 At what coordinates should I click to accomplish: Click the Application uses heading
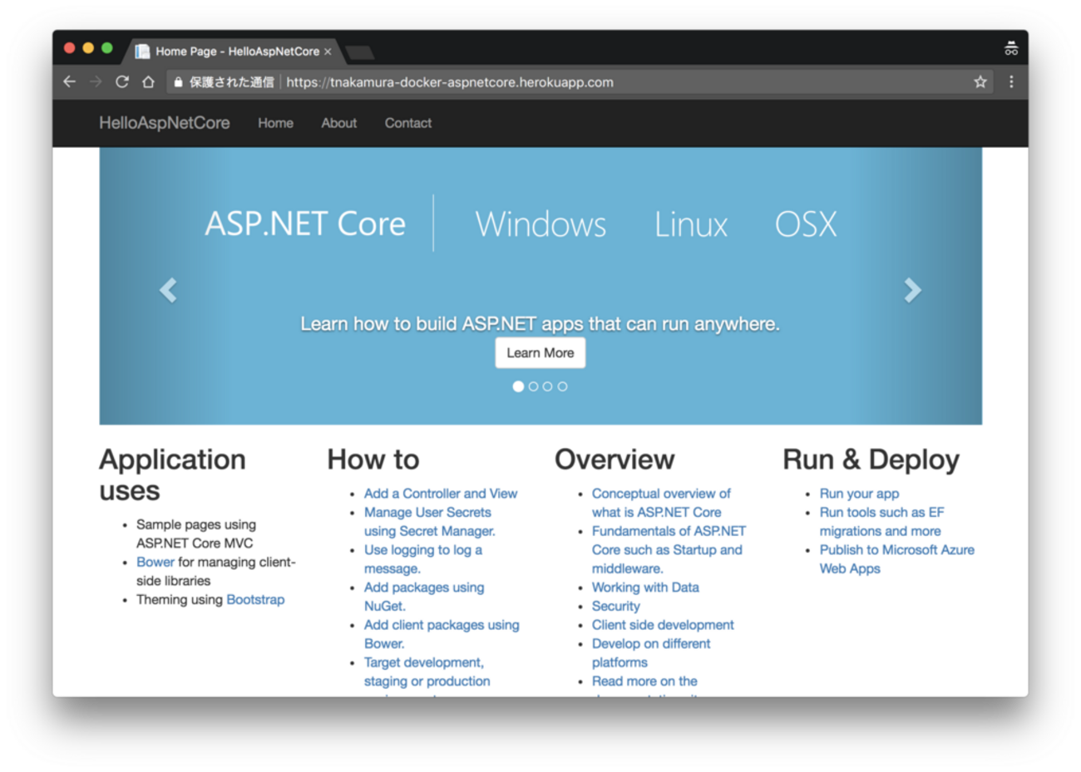tap(172, 475)
